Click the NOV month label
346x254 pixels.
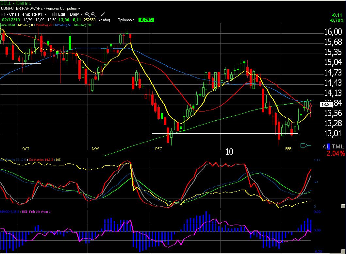95,149
